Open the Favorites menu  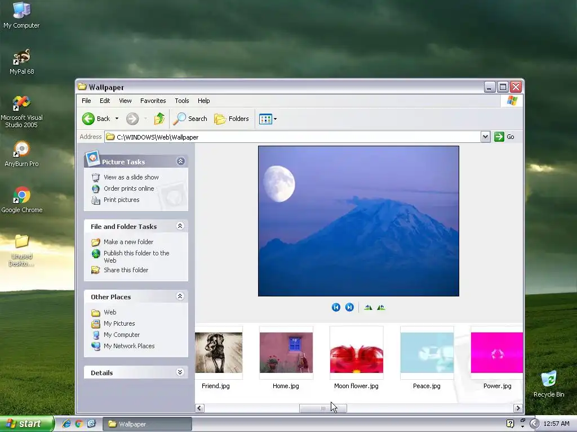(153, 101)
